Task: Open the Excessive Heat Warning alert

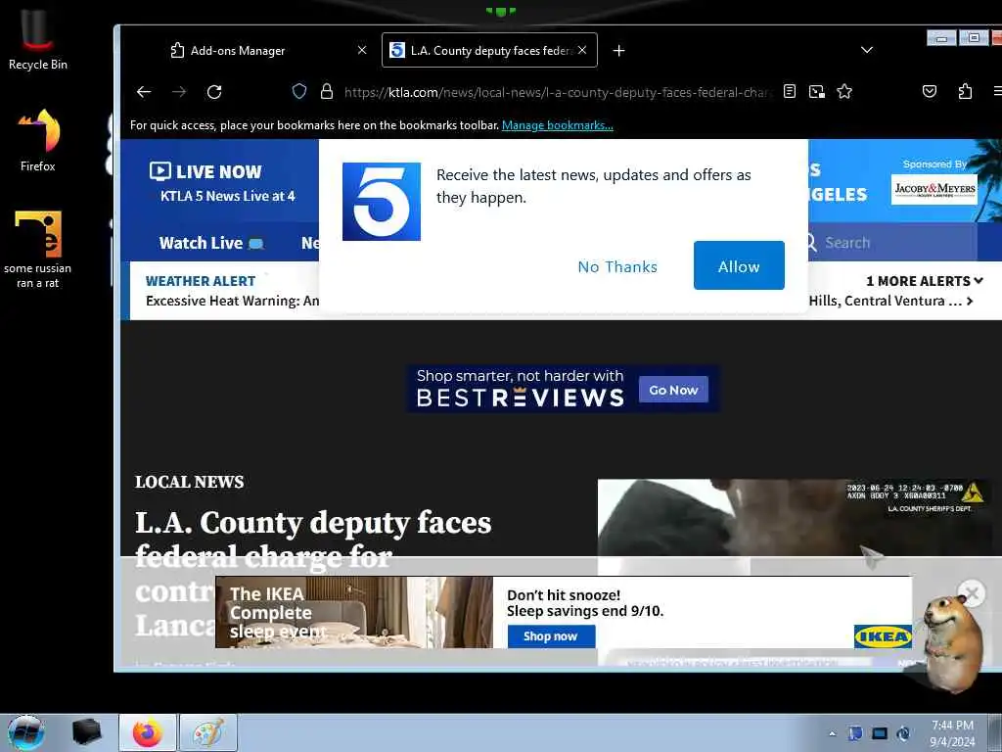Action: pyautogui.click(x=233, y=301)
